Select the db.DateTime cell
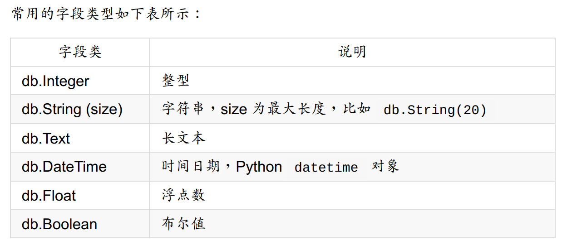 pos(80,167)
